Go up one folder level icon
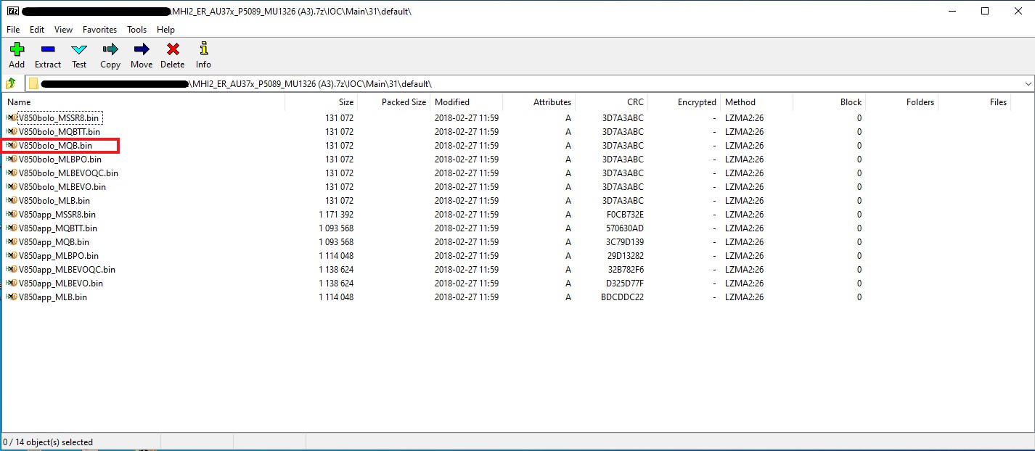This screenshot has height=451, width=1035. 11,83
